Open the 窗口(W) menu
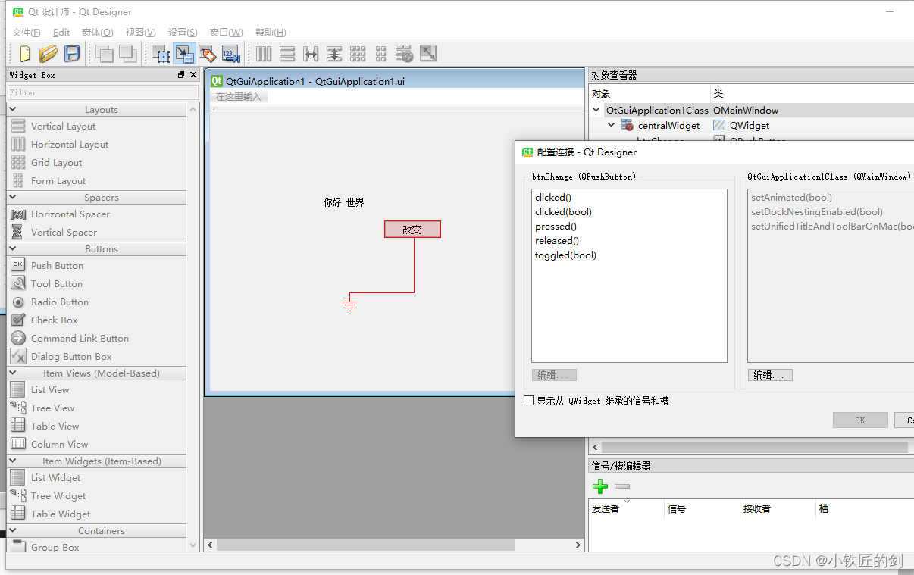Image resolution: width=914 pixels, height=575 pixels. 225,32
